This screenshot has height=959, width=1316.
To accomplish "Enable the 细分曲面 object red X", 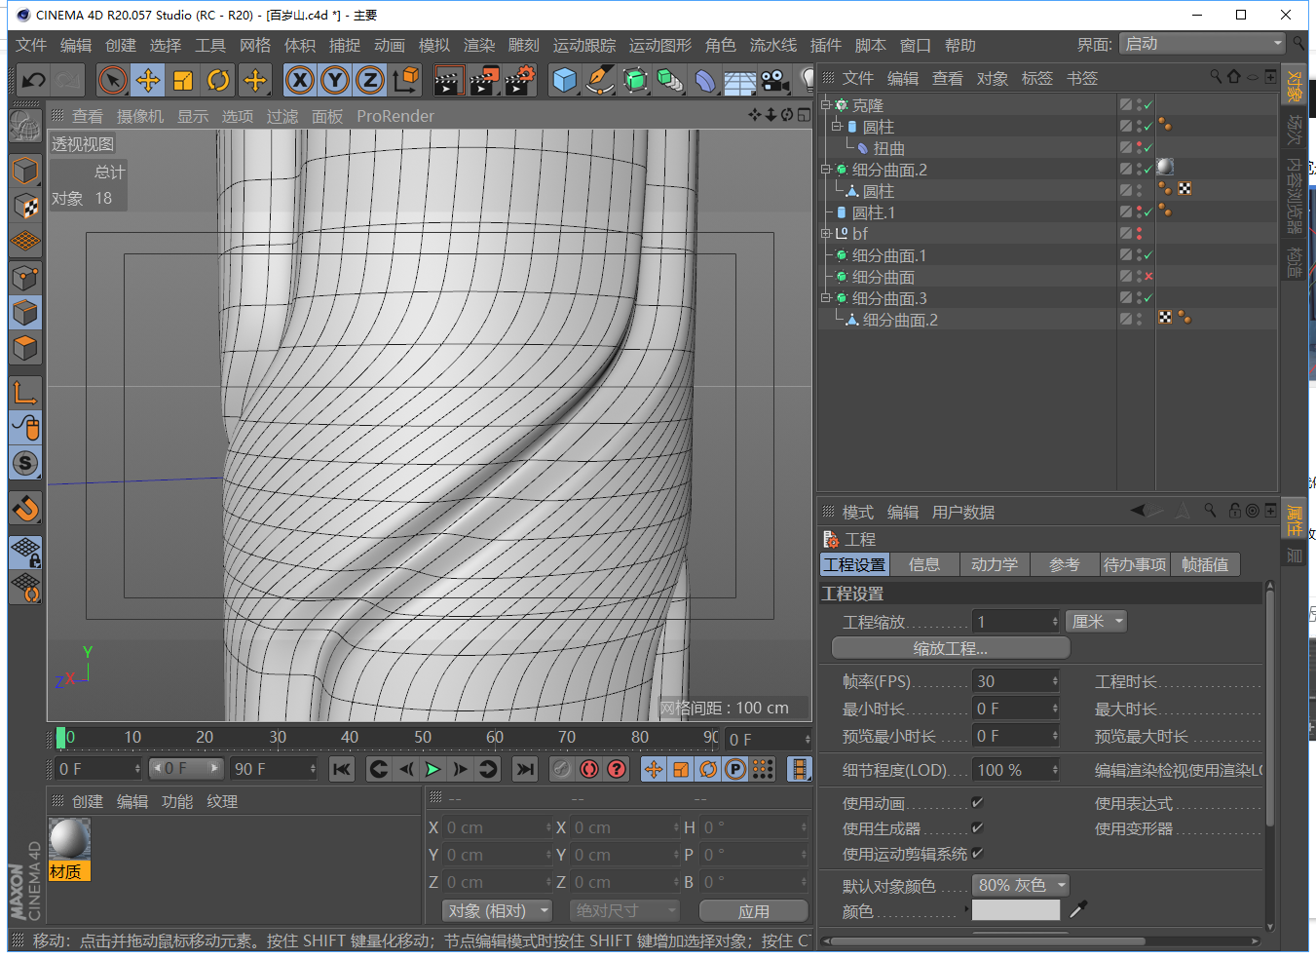I will tap(1148, 277).
